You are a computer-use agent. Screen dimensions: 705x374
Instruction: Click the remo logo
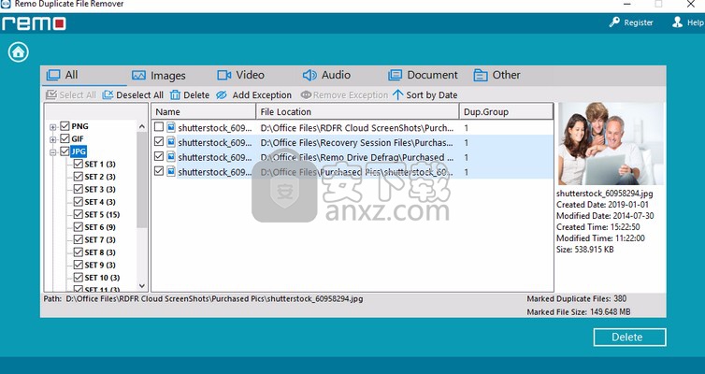click(34, 23)
